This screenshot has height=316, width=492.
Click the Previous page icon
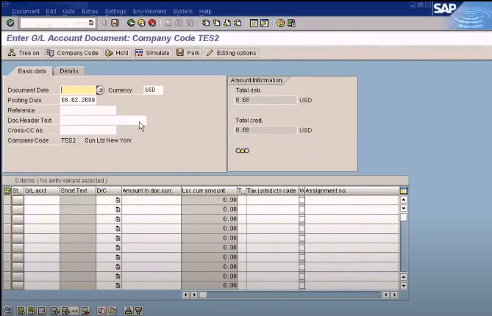(x=216, y=23)
